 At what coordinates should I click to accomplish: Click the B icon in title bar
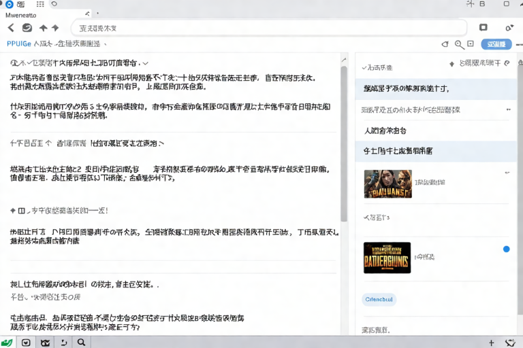click(x=482, y=4)
